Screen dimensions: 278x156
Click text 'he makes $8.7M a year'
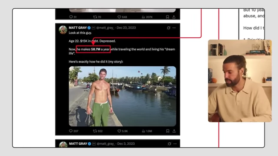coord(93,49)
